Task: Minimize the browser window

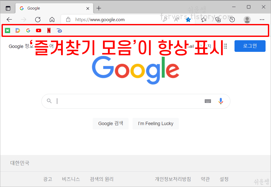Action: point(234,7)
